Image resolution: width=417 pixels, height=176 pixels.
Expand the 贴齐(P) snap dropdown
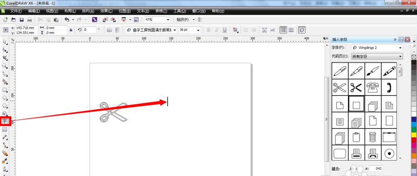click(x=193, y=20)
